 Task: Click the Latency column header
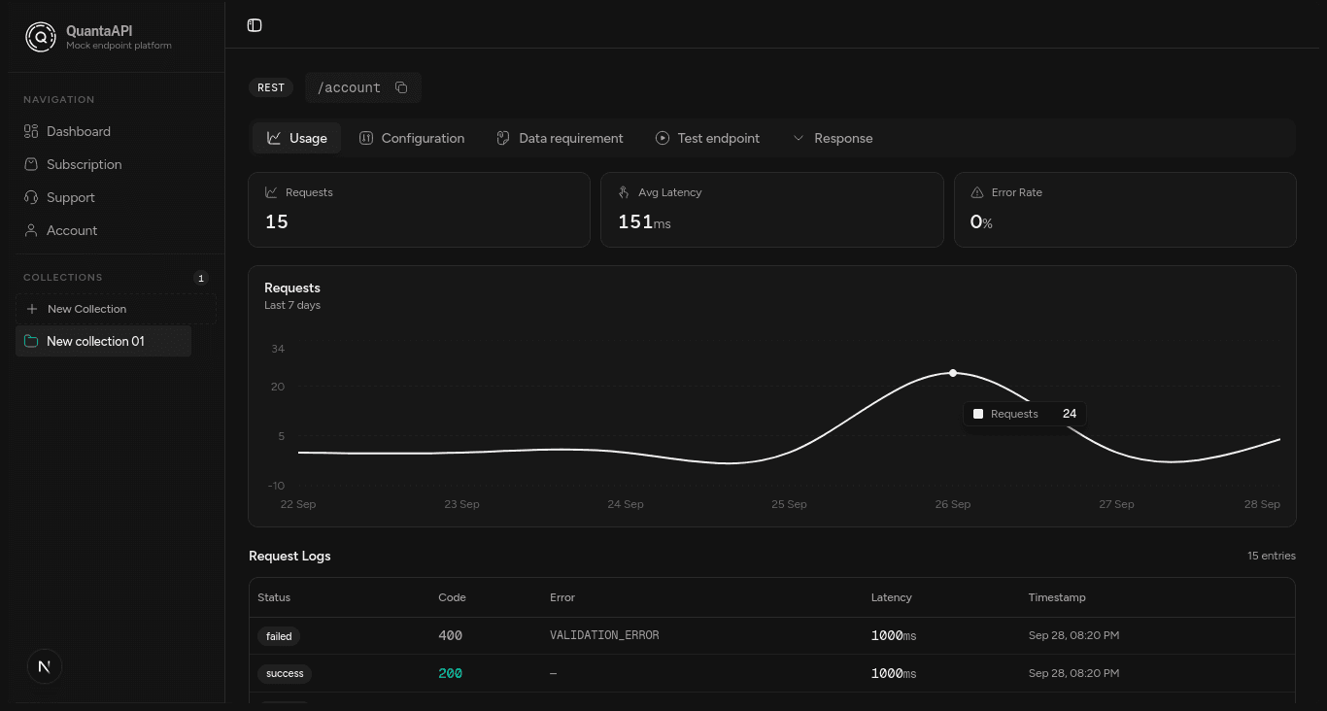892,597
